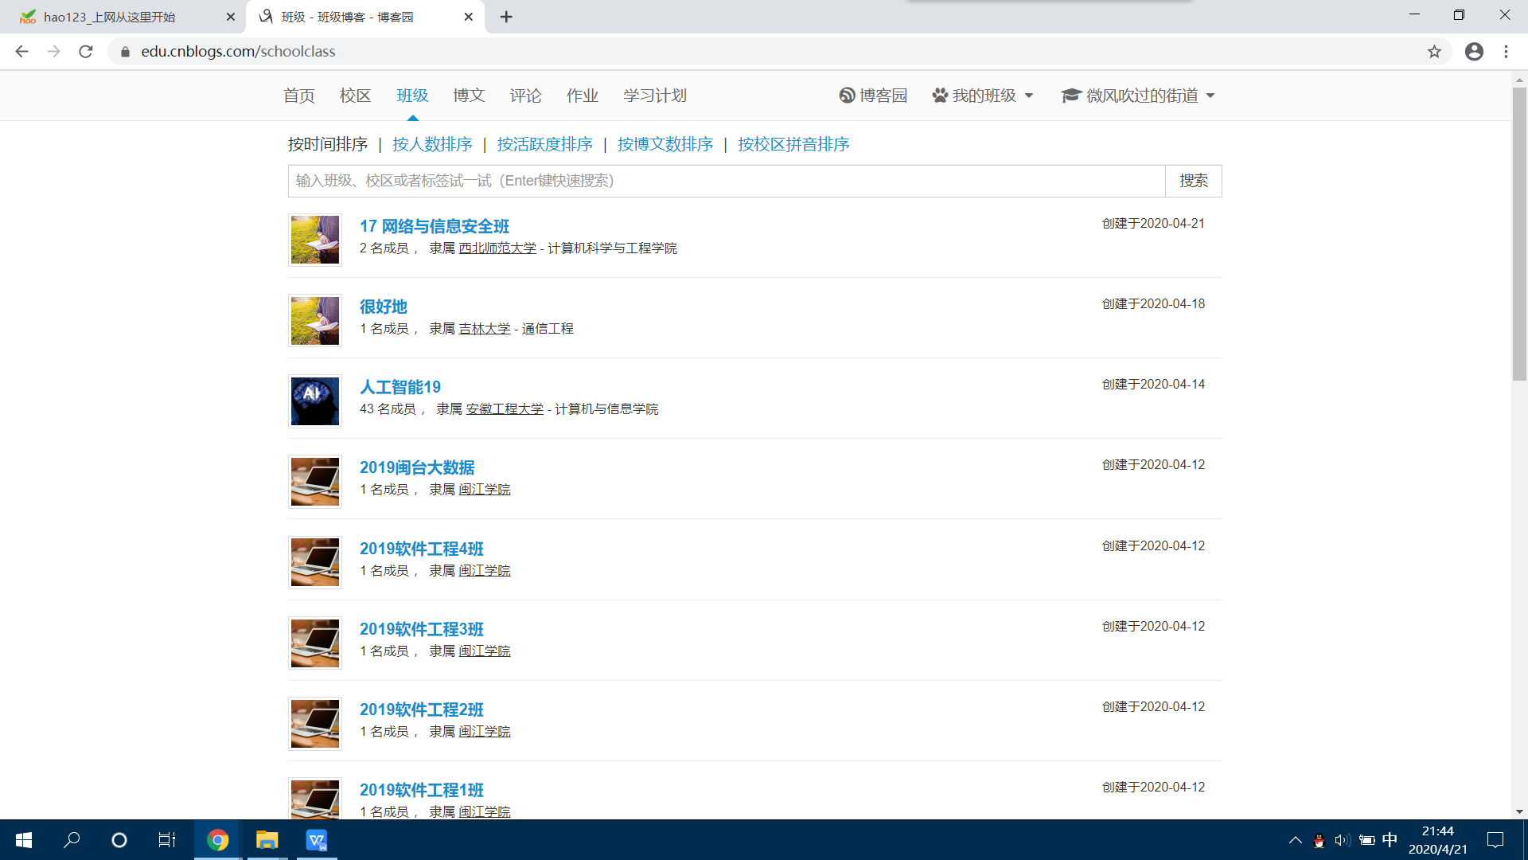Click the Windows search magnifier icon

(72, 840)
